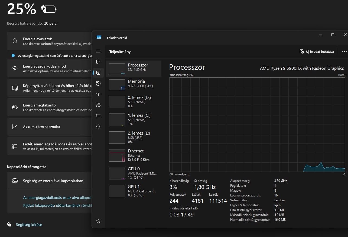Screen dimensions: 348x237
Task: Select 1. lemez (C:) disk entry
Action: click(x=134, y=119)
